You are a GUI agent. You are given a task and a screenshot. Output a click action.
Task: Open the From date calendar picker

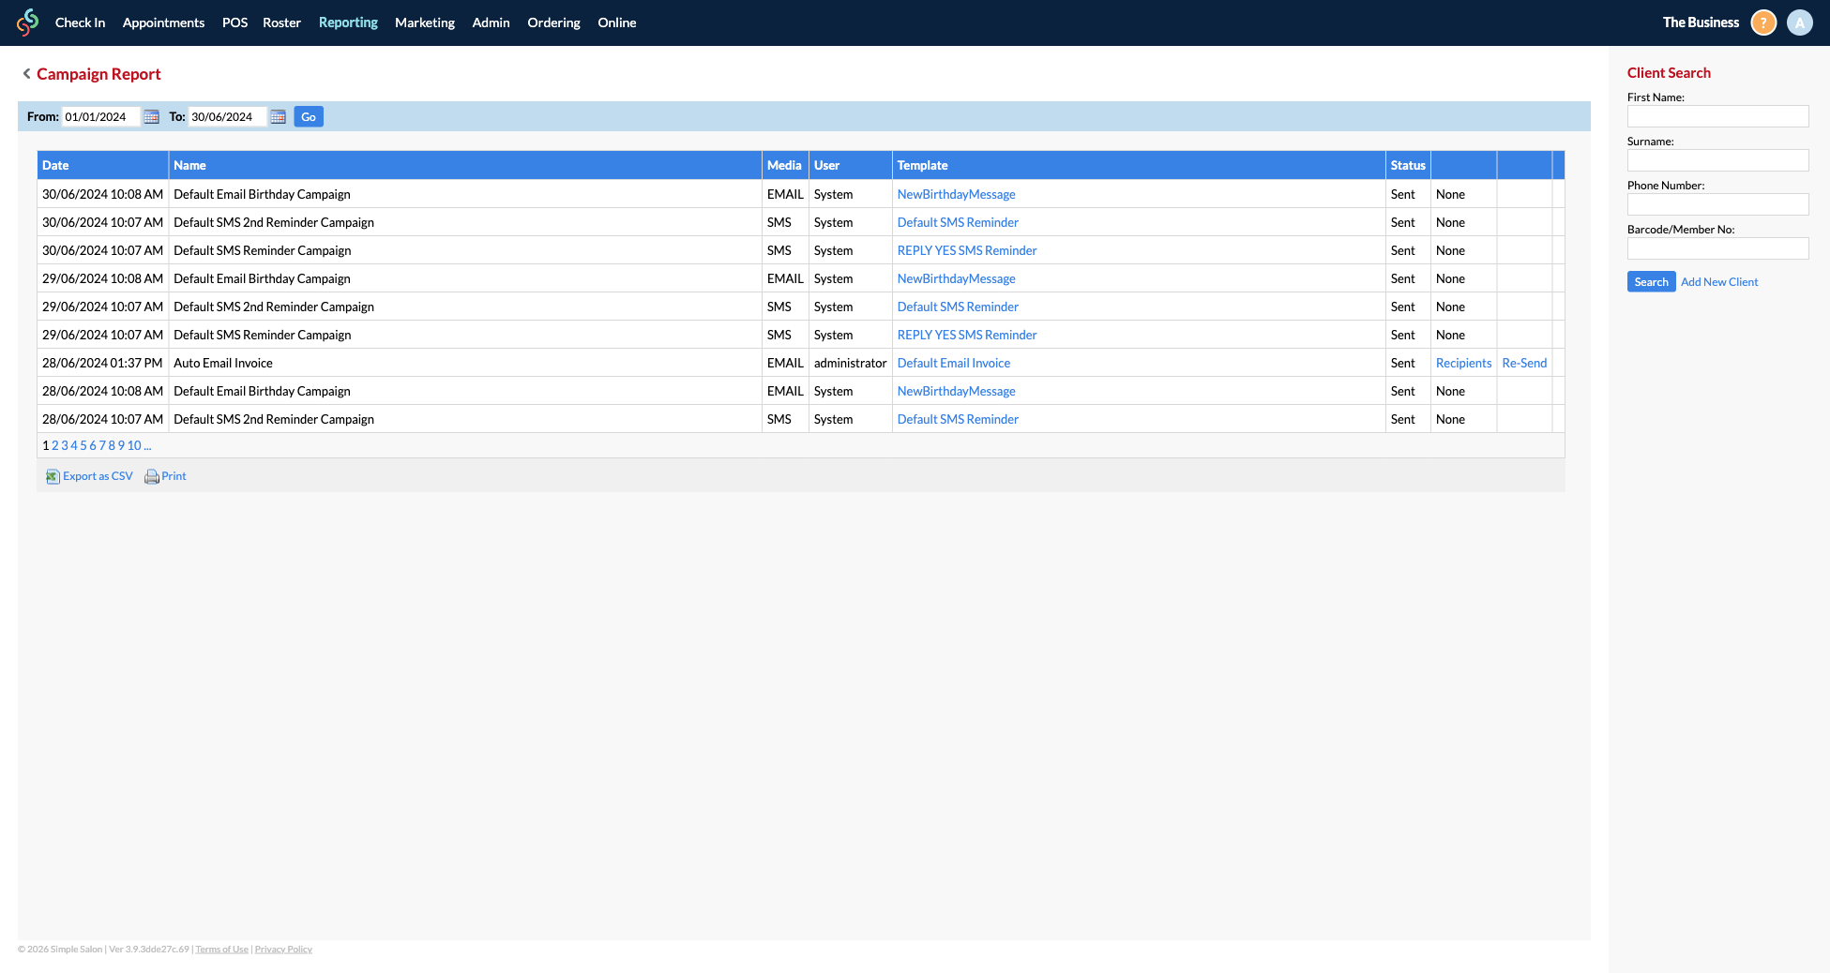tap(151, 117)
